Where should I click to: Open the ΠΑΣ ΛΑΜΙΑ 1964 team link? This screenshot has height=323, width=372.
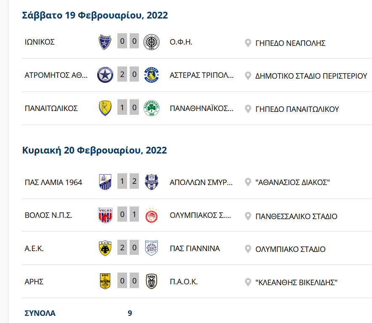(x=53, y=183)
